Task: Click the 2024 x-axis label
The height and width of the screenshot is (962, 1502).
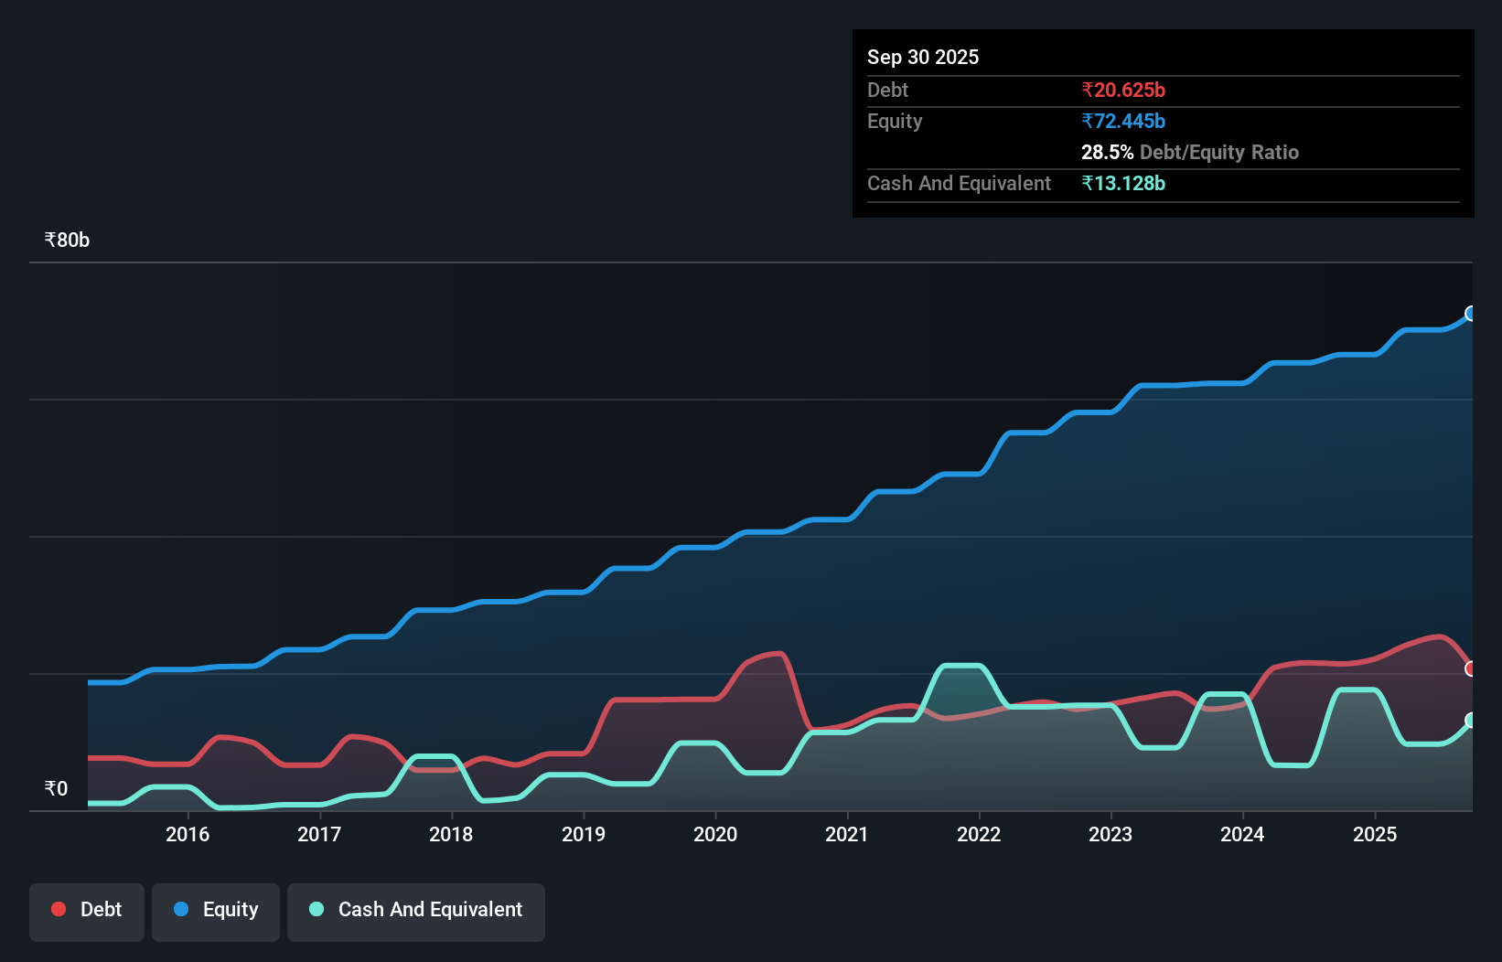Action: point(1242,834)
